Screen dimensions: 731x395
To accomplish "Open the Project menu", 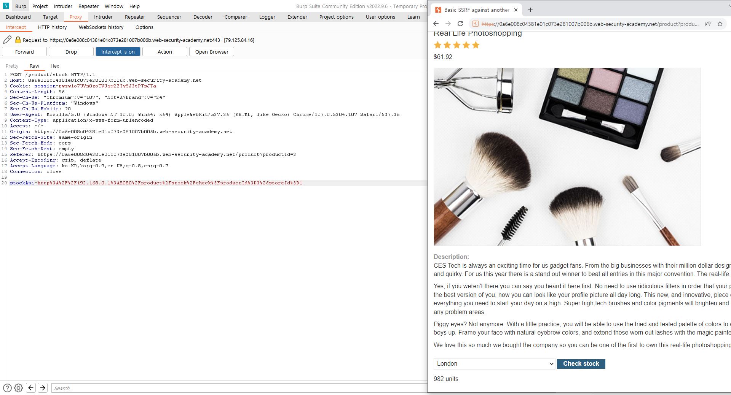I will pos(40,6).
